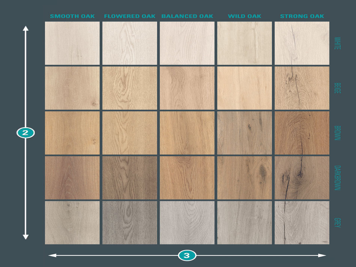Click the GREY row label

[337, 223]
